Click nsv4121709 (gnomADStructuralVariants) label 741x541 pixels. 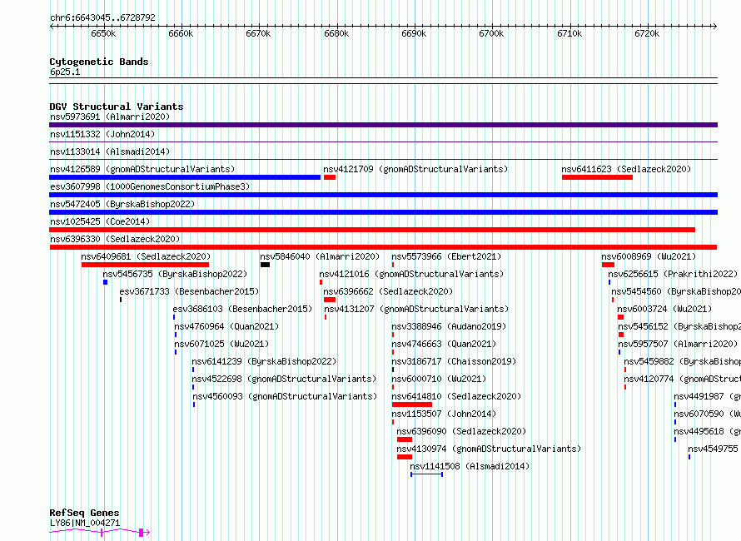(x=415, y=169)
